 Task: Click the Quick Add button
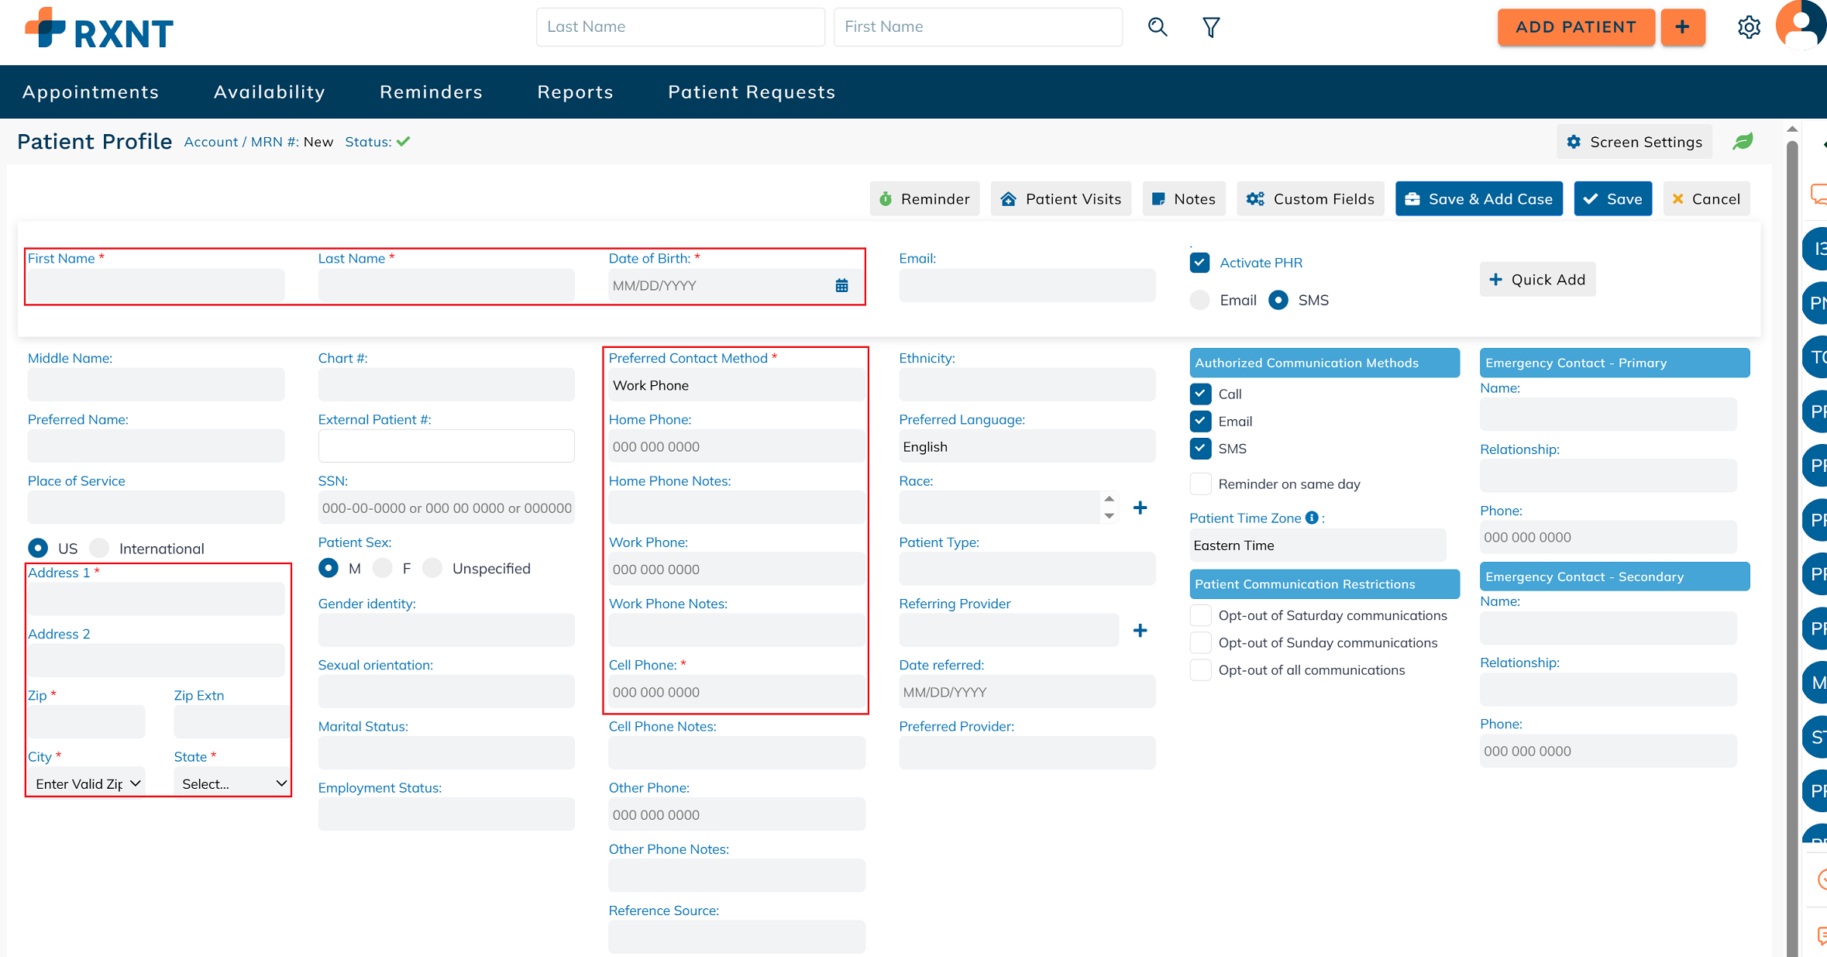coord(1537,280)
